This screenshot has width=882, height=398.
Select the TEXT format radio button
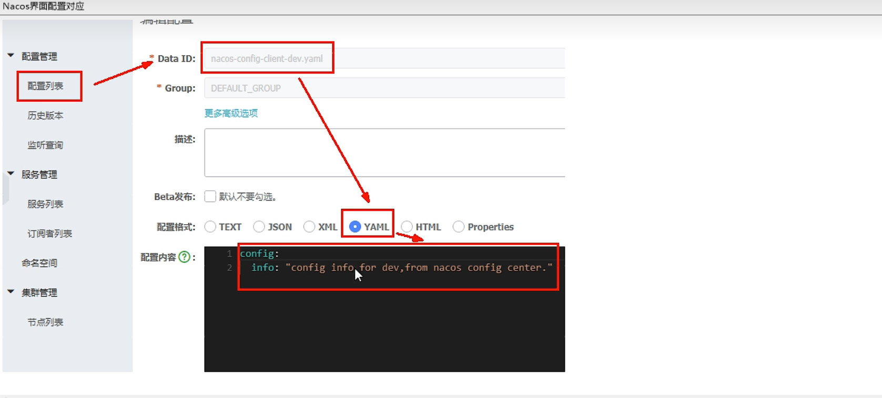210,227
